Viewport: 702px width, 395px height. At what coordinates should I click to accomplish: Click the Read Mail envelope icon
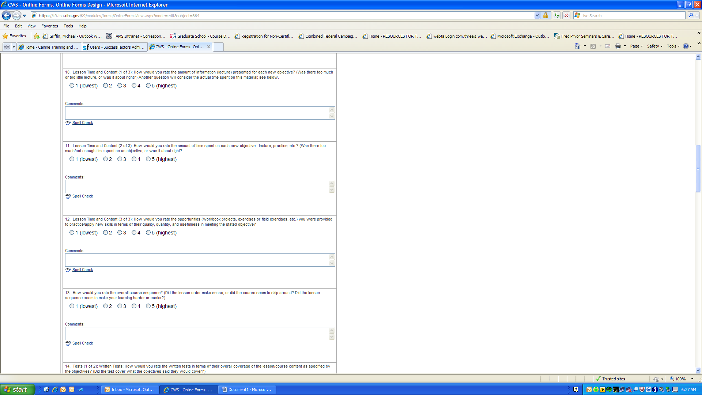click(608, 46)
